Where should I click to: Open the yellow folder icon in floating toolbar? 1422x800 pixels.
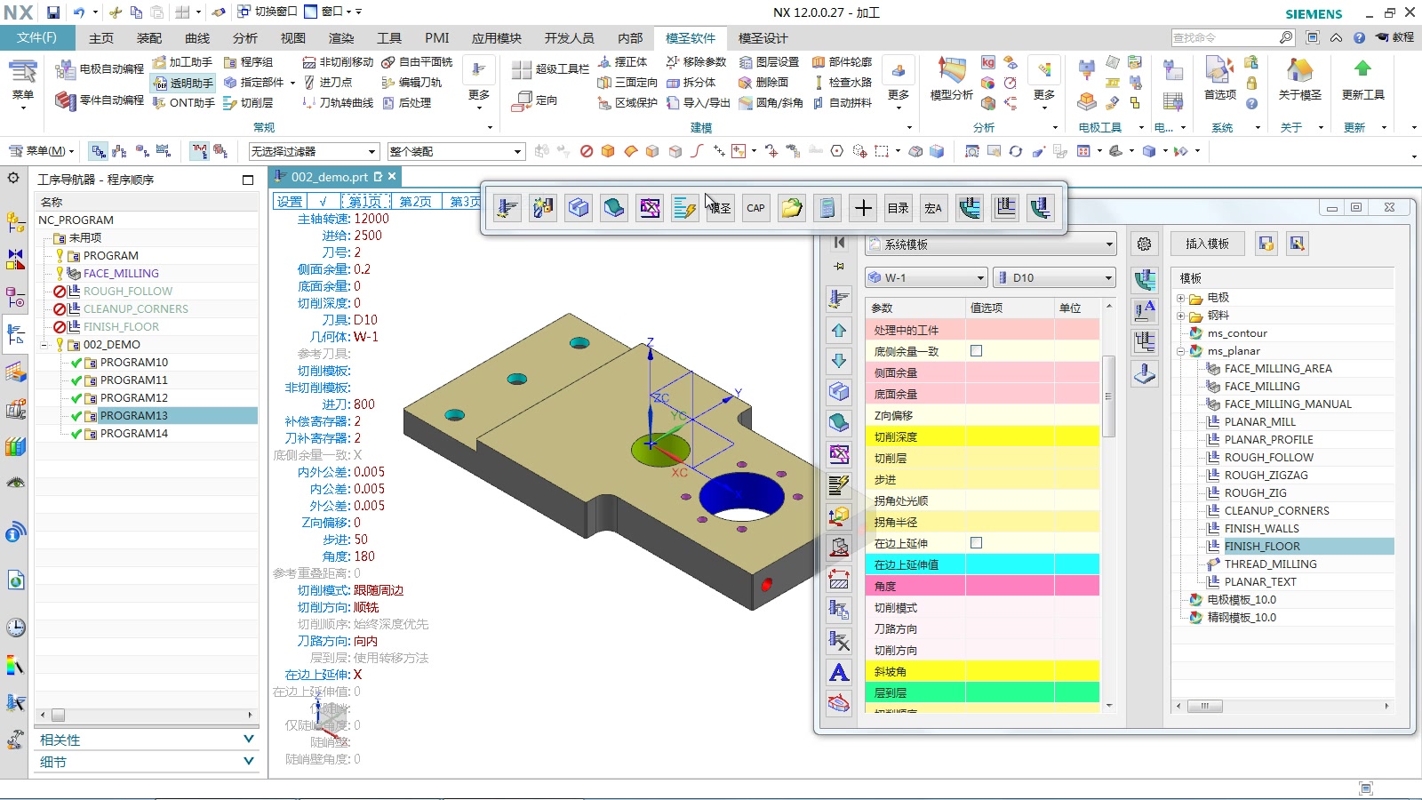tap(791, 208)
